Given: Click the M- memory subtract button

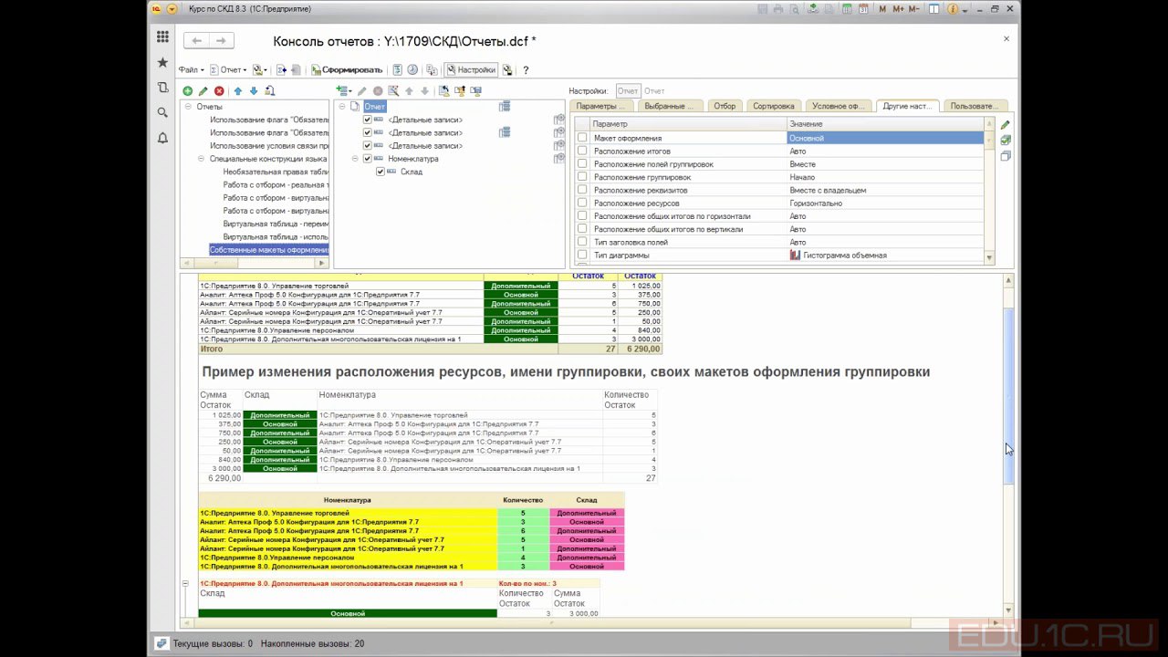Looking at the screenshot, I should coord(914,9).
